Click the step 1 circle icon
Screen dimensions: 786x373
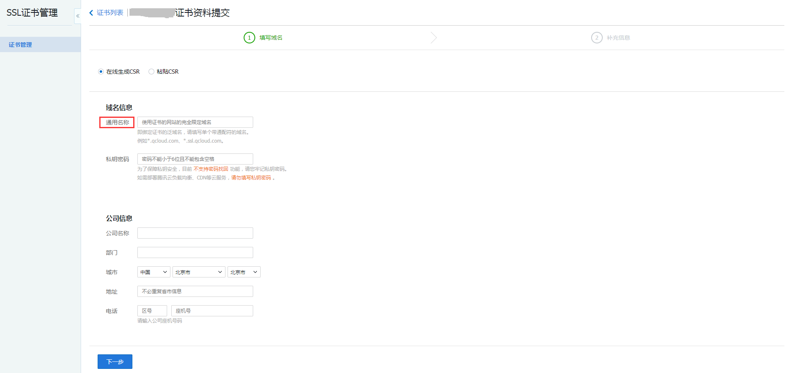249,38
